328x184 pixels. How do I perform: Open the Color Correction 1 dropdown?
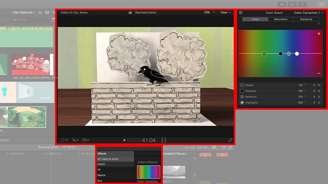click(309, 13)
